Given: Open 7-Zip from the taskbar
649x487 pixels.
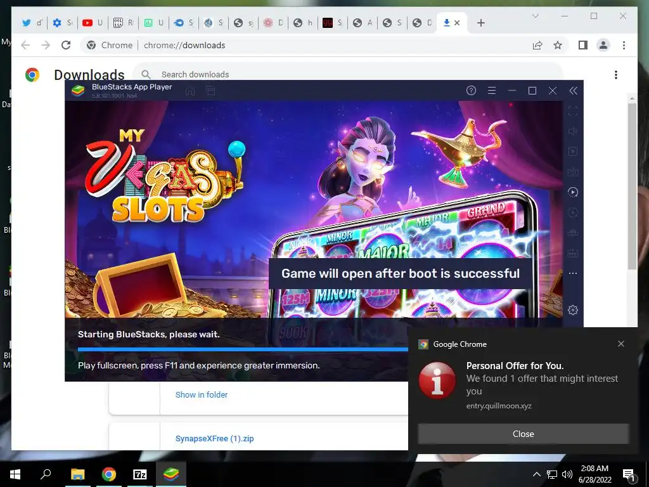Looking at the screenshot, I should [x=140, y=474].
